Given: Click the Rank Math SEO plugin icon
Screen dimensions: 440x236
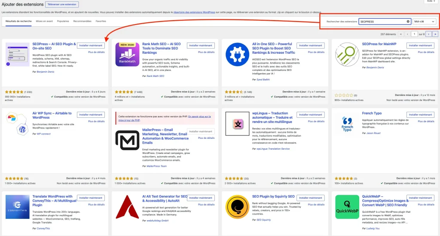Looking at the screenshot, I should coord(127,55).
